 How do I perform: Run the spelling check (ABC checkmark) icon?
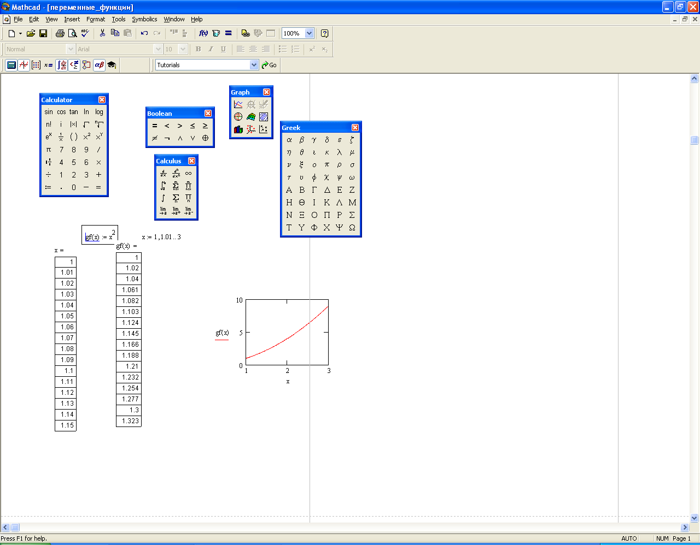click(x=84, y=33)
